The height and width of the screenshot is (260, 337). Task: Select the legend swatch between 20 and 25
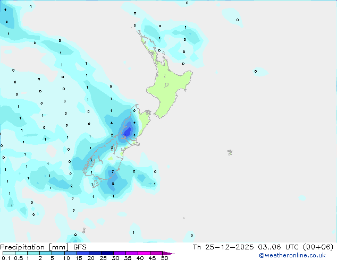[95, 253]
